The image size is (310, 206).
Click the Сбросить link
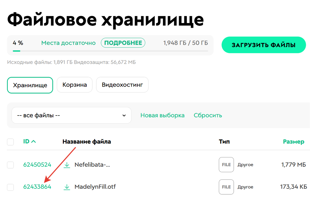(x=208, y=115)
